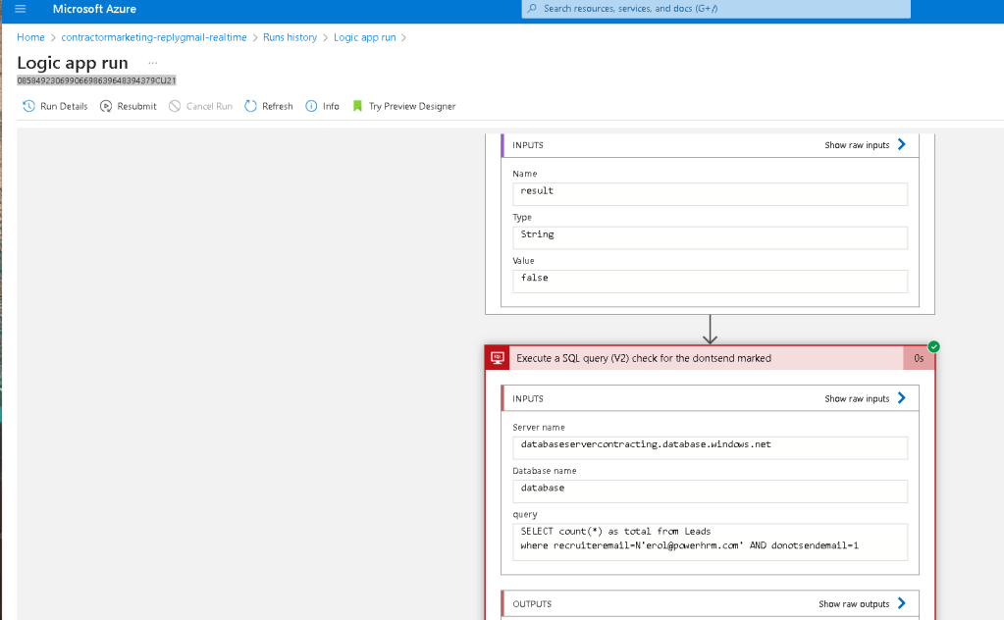Screen dimensions: 1004x620
Task: Click the green Preview Designer bookmark icon
Action: (x=357, y=106)
